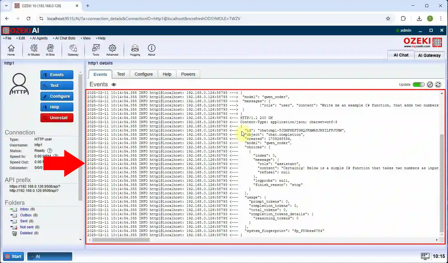Open the Inbox folder

coord(25,209)
